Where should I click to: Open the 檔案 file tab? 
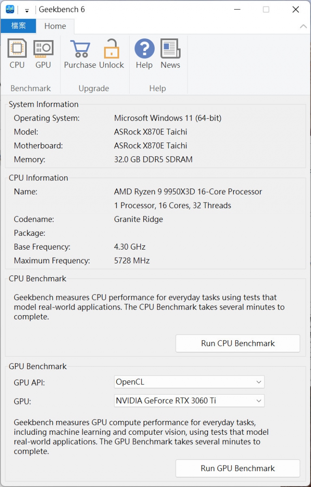pyautogui.click(x=18, y=26)
